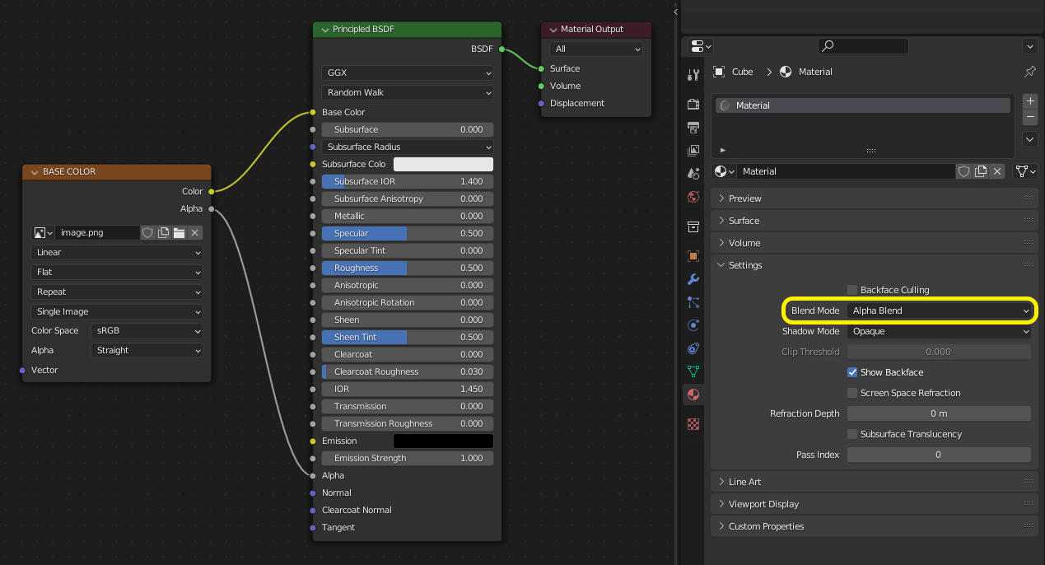Open the Emission color swatch
1045x565 pixels.
pos(443,441)
